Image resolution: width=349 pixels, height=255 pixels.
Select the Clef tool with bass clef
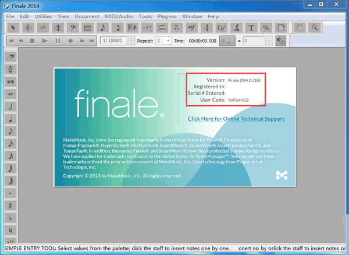73,28
